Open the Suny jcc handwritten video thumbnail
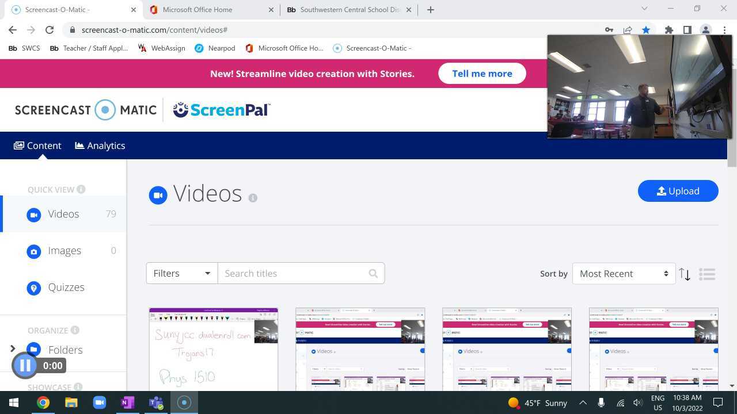Image resolution: width=737 pixels, height=414 pixels. tap(213, 349)
